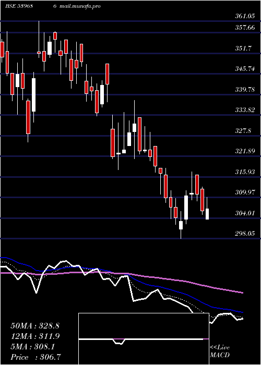Click the 333.82 price level label
Screen dimensions: 261x365
(244, 110)
